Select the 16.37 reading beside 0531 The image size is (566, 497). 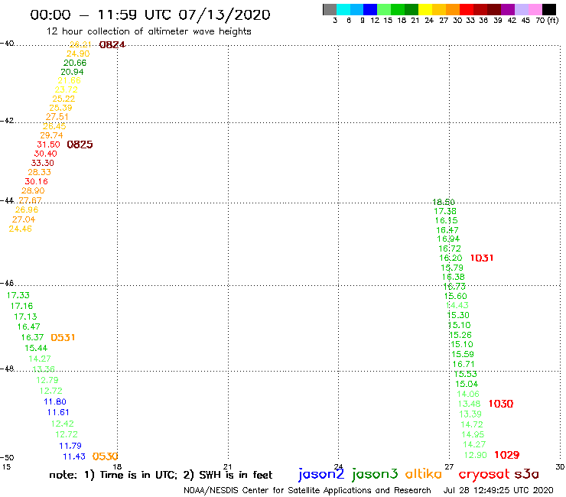click(32, 337)
